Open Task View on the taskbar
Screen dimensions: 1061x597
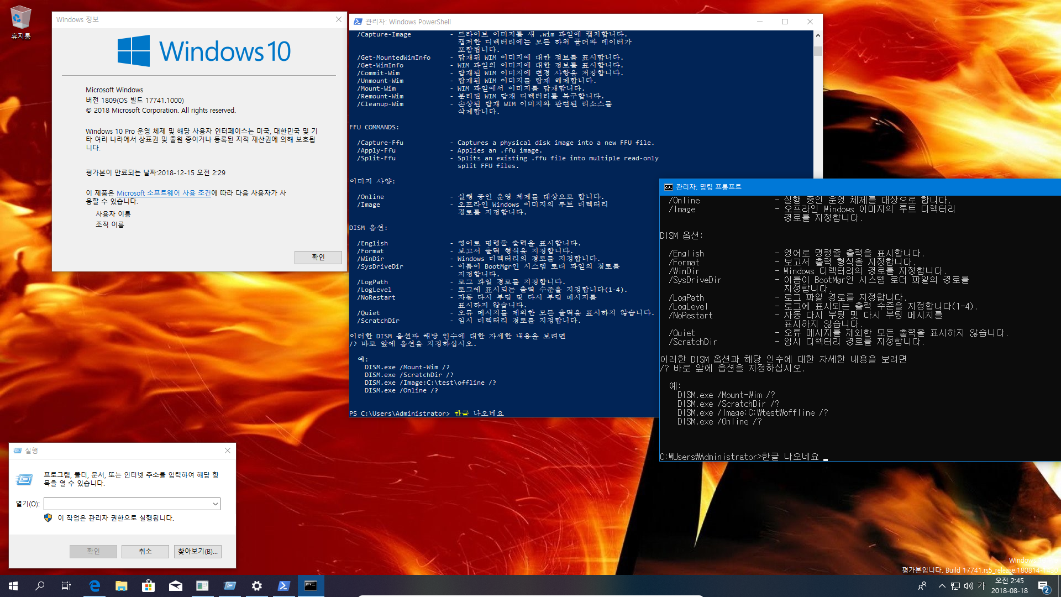coord(66,586)
